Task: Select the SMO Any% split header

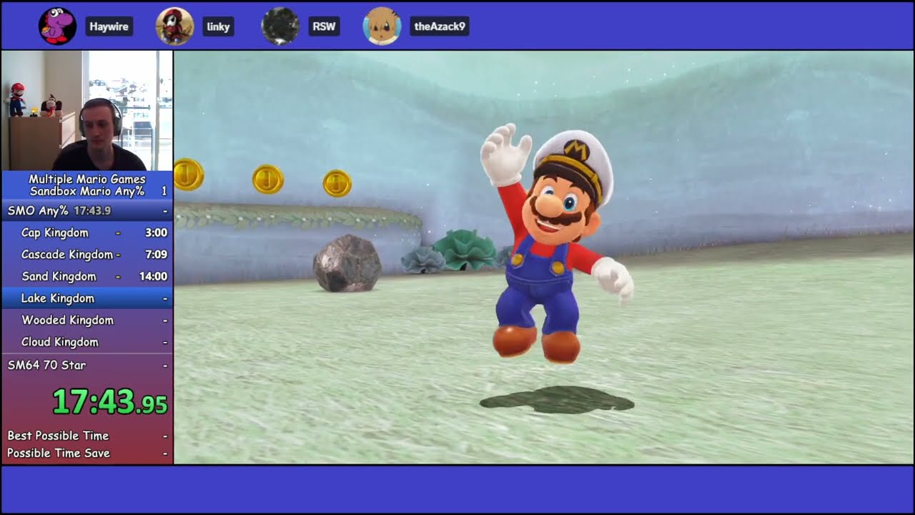Action: 86,210
